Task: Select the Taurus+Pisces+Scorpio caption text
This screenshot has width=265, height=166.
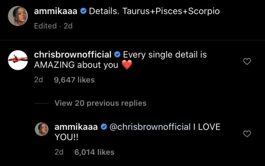Action: click(x=171, y=11)
